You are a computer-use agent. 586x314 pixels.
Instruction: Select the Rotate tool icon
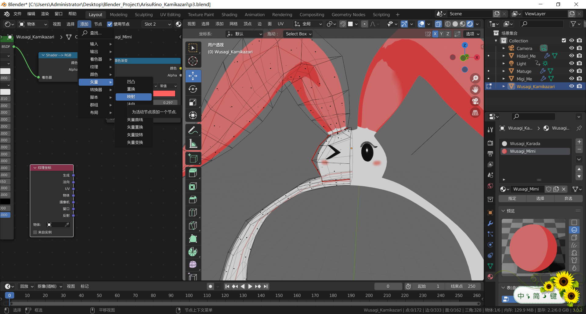[193, 89]
